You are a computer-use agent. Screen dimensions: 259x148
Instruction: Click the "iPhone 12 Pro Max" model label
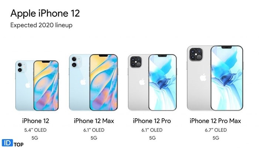pyautogui.click(x=215, y=121)
